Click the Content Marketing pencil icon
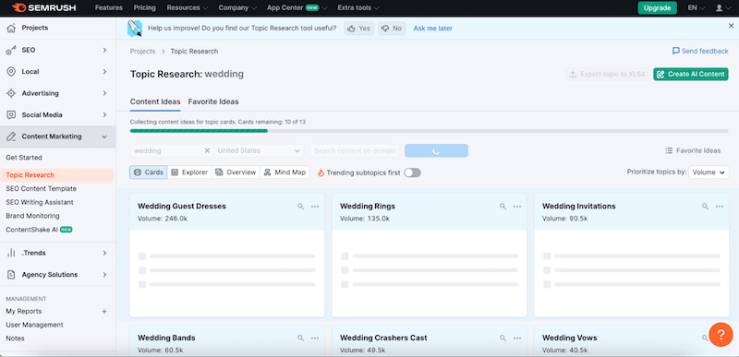 [11, 137]
